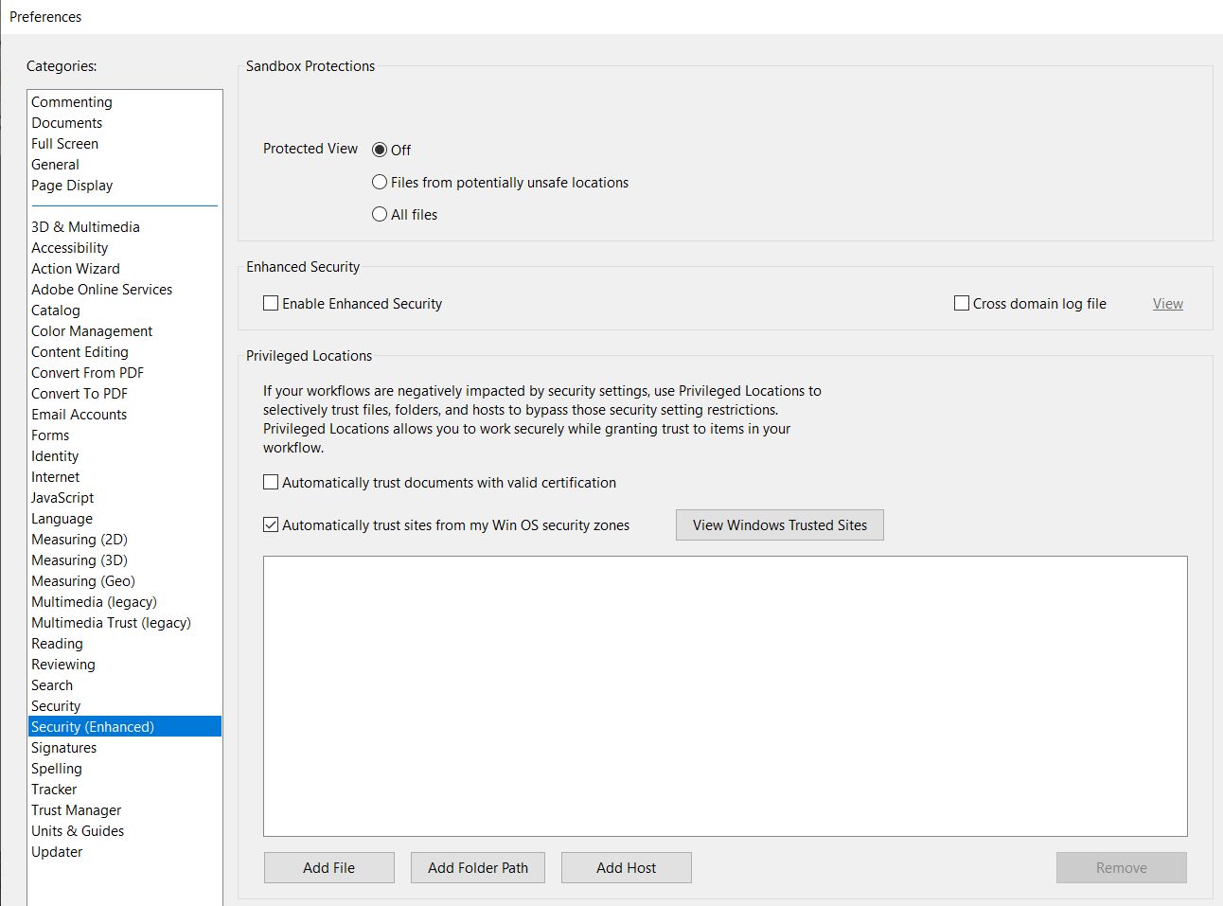Select Files from potentially unsafe locations option
1223x906 pixels.
[380, 183]
